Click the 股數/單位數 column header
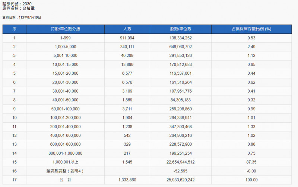The image size is (298, 187). 181,29
